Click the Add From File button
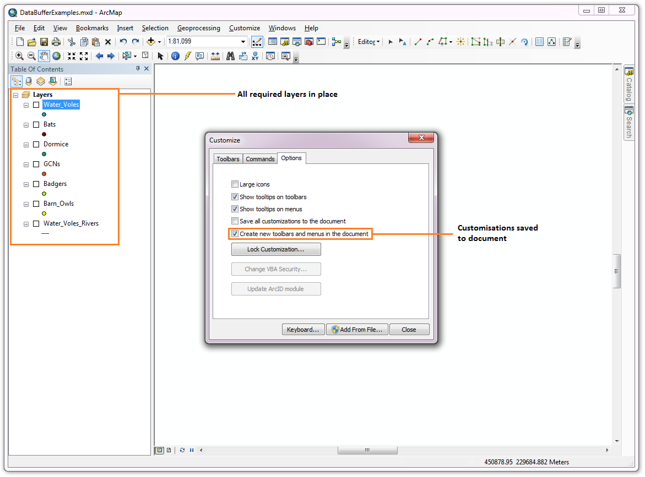 coord(357,330)
